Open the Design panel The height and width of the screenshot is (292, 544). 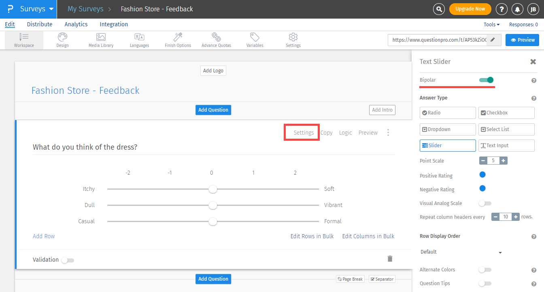tap(62, 40)
